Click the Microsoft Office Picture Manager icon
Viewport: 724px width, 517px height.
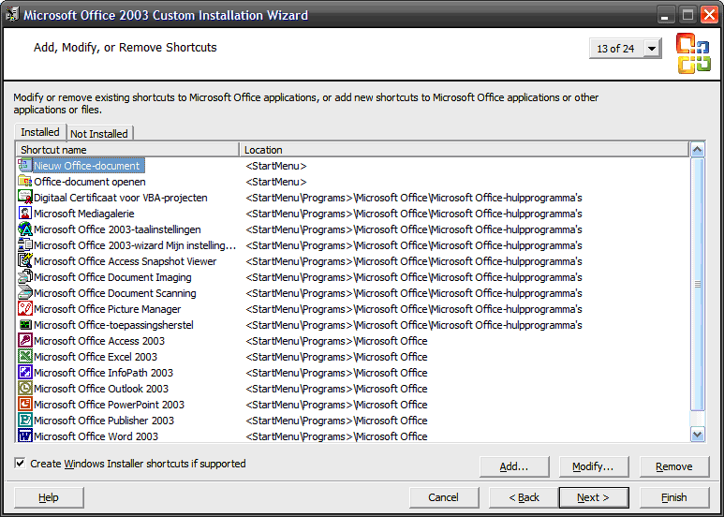[x=25, y=309]
